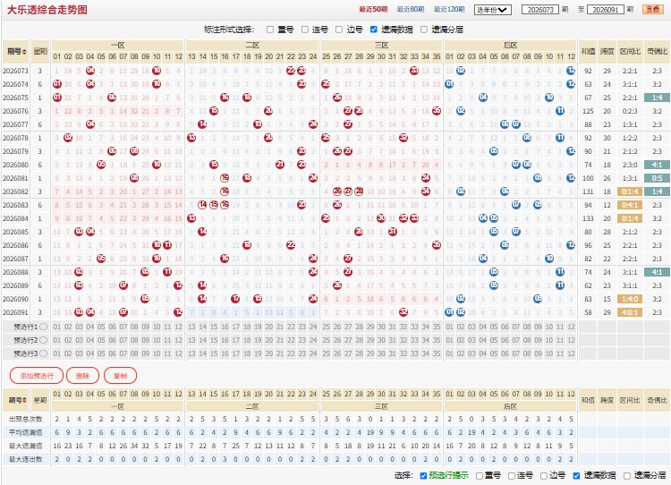The width and height of the screenshot is (671, 485).
Task: Click red ball 31 in row 2026085
Action: click(x=392, y=232)
